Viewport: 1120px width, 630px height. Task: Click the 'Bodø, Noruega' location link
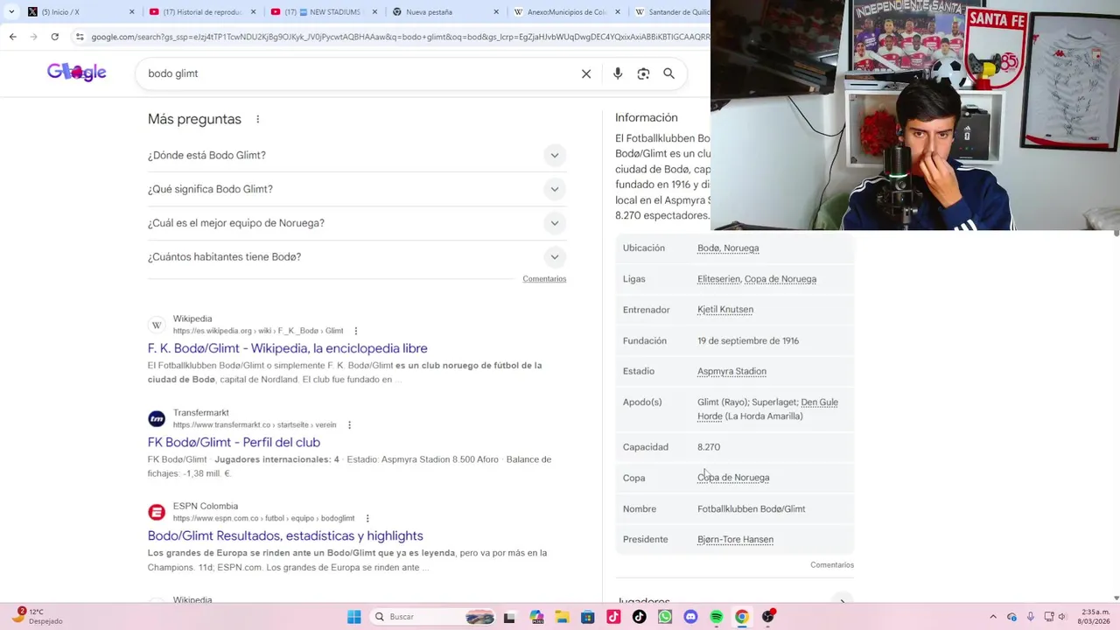728,248
